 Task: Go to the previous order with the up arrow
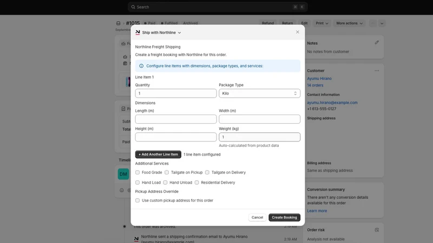point(373,23)
